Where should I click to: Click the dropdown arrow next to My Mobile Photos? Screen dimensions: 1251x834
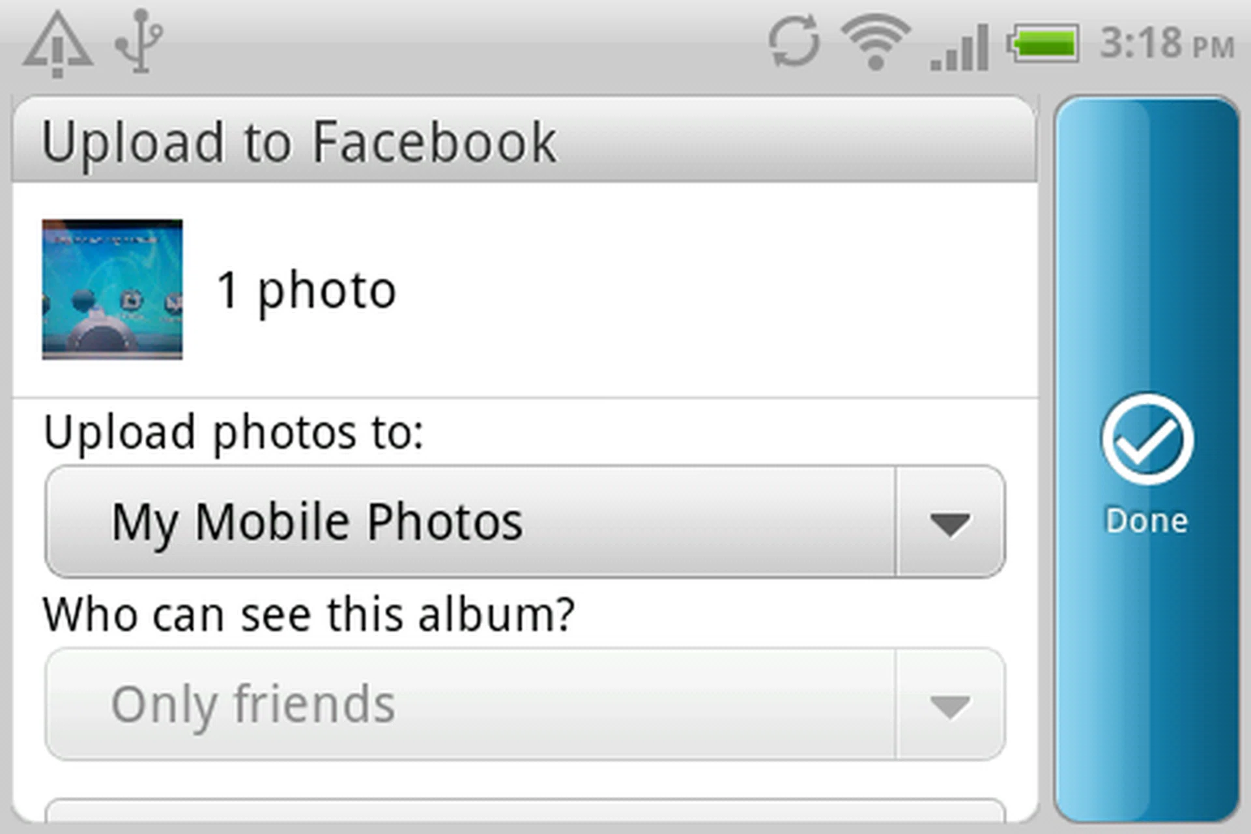951,521
